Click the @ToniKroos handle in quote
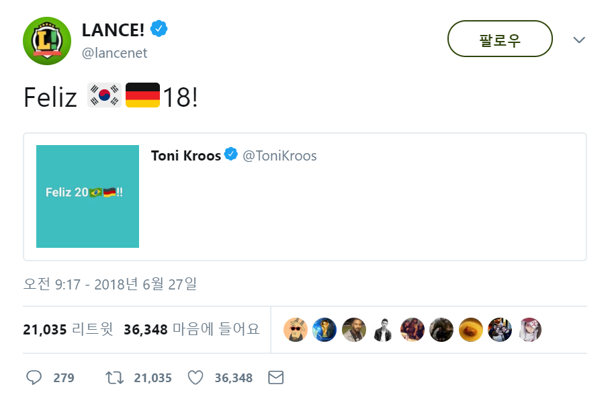 279,156
